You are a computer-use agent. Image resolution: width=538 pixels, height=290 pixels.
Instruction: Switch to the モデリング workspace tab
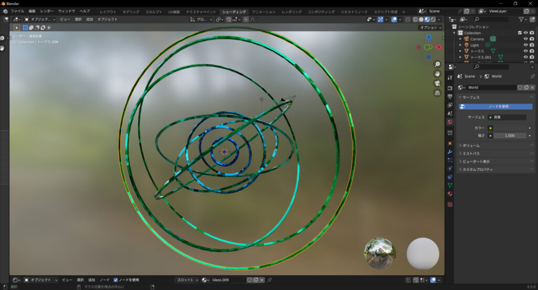[x=131, y=12]
